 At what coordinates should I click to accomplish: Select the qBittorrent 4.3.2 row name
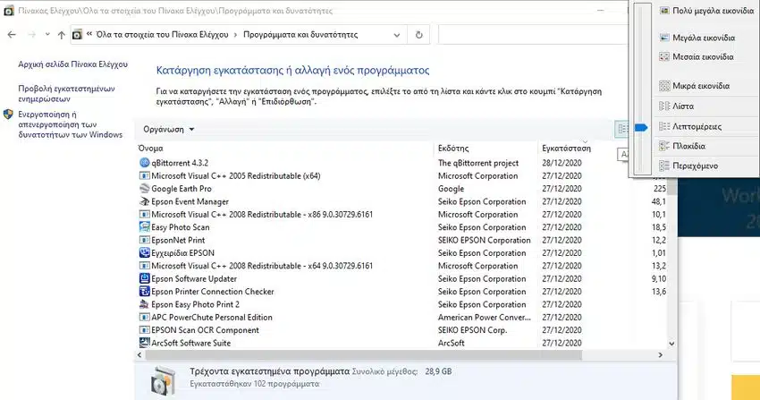pos(180,163)
